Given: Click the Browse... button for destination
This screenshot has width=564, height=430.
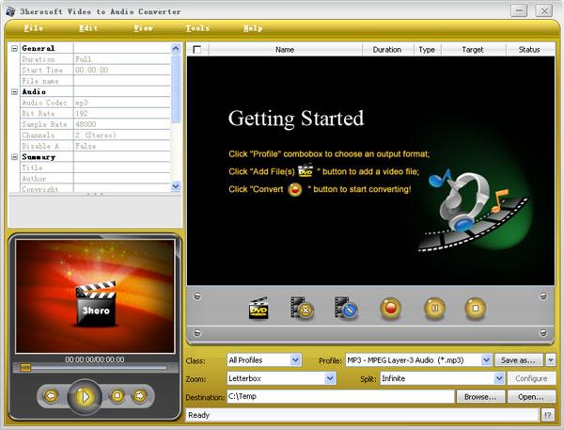Looking at the screenshot, I should click(479, 397).
